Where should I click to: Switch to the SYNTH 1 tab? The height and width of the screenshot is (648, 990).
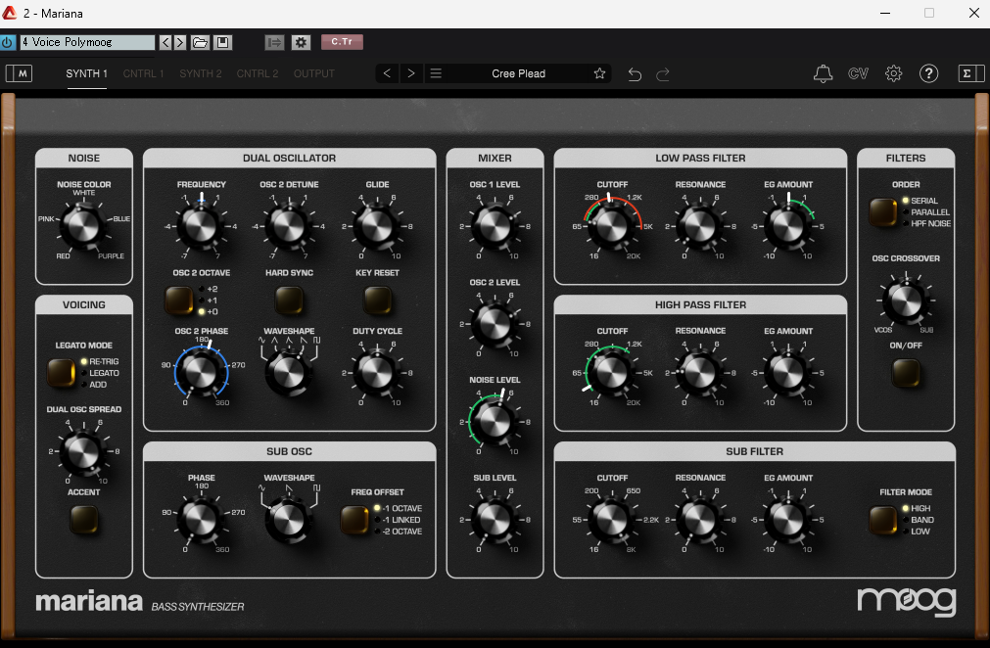point(86,73)
